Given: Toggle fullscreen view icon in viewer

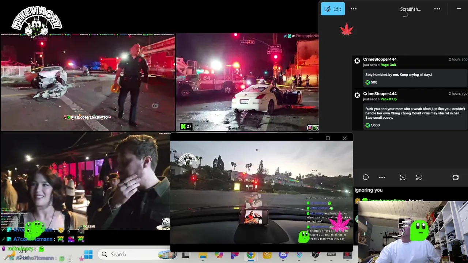Looking at the screenshot, I should coord(456,177).
